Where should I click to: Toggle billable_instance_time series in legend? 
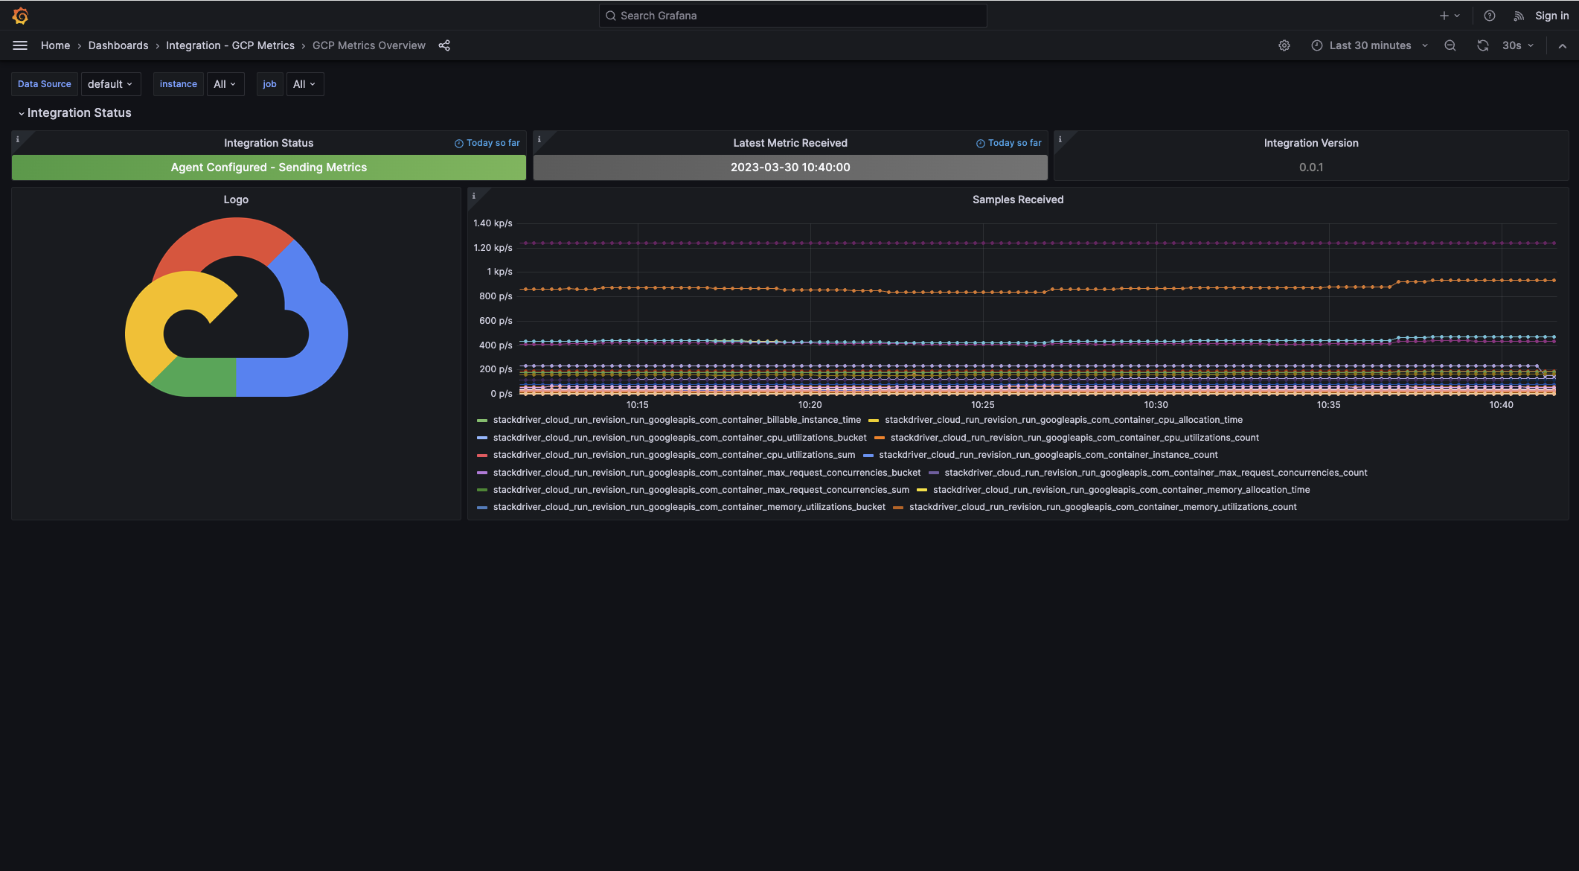676,420
